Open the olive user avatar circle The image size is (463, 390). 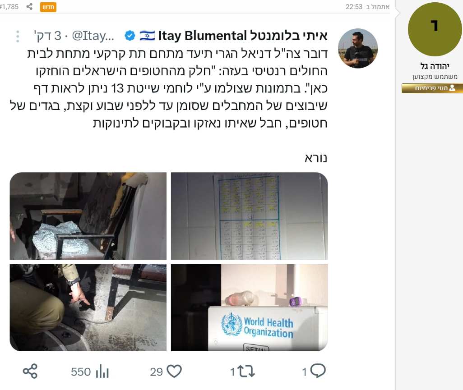pyautogui.click(x=435, y=29)
